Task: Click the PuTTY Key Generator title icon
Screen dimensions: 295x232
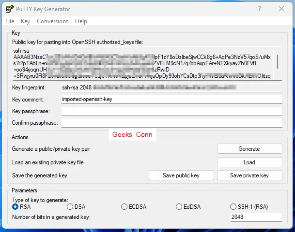Action: click(9, 9)
